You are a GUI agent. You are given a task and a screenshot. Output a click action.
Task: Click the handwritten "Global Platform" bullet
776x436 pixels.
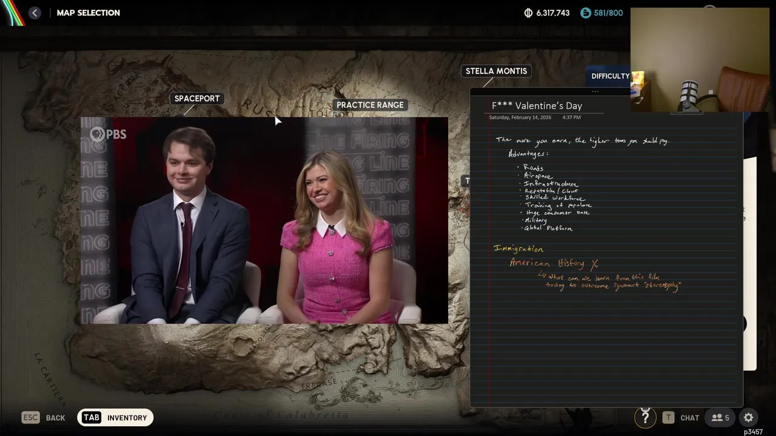coord(548,228)
